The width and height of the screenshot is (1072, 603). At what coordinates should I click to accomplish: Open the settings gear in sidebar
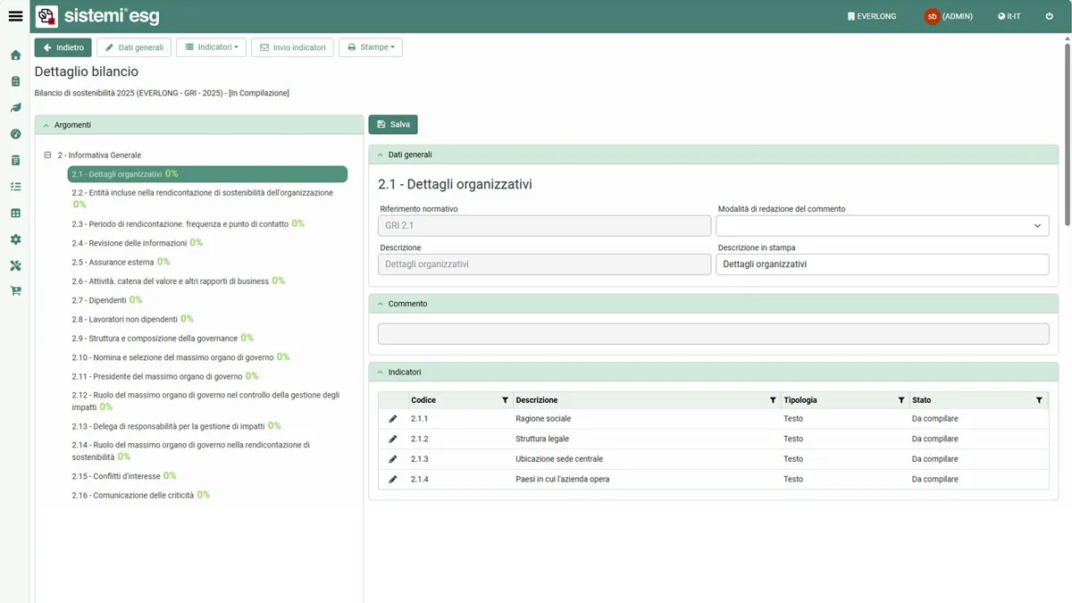[x=15, y=239]
